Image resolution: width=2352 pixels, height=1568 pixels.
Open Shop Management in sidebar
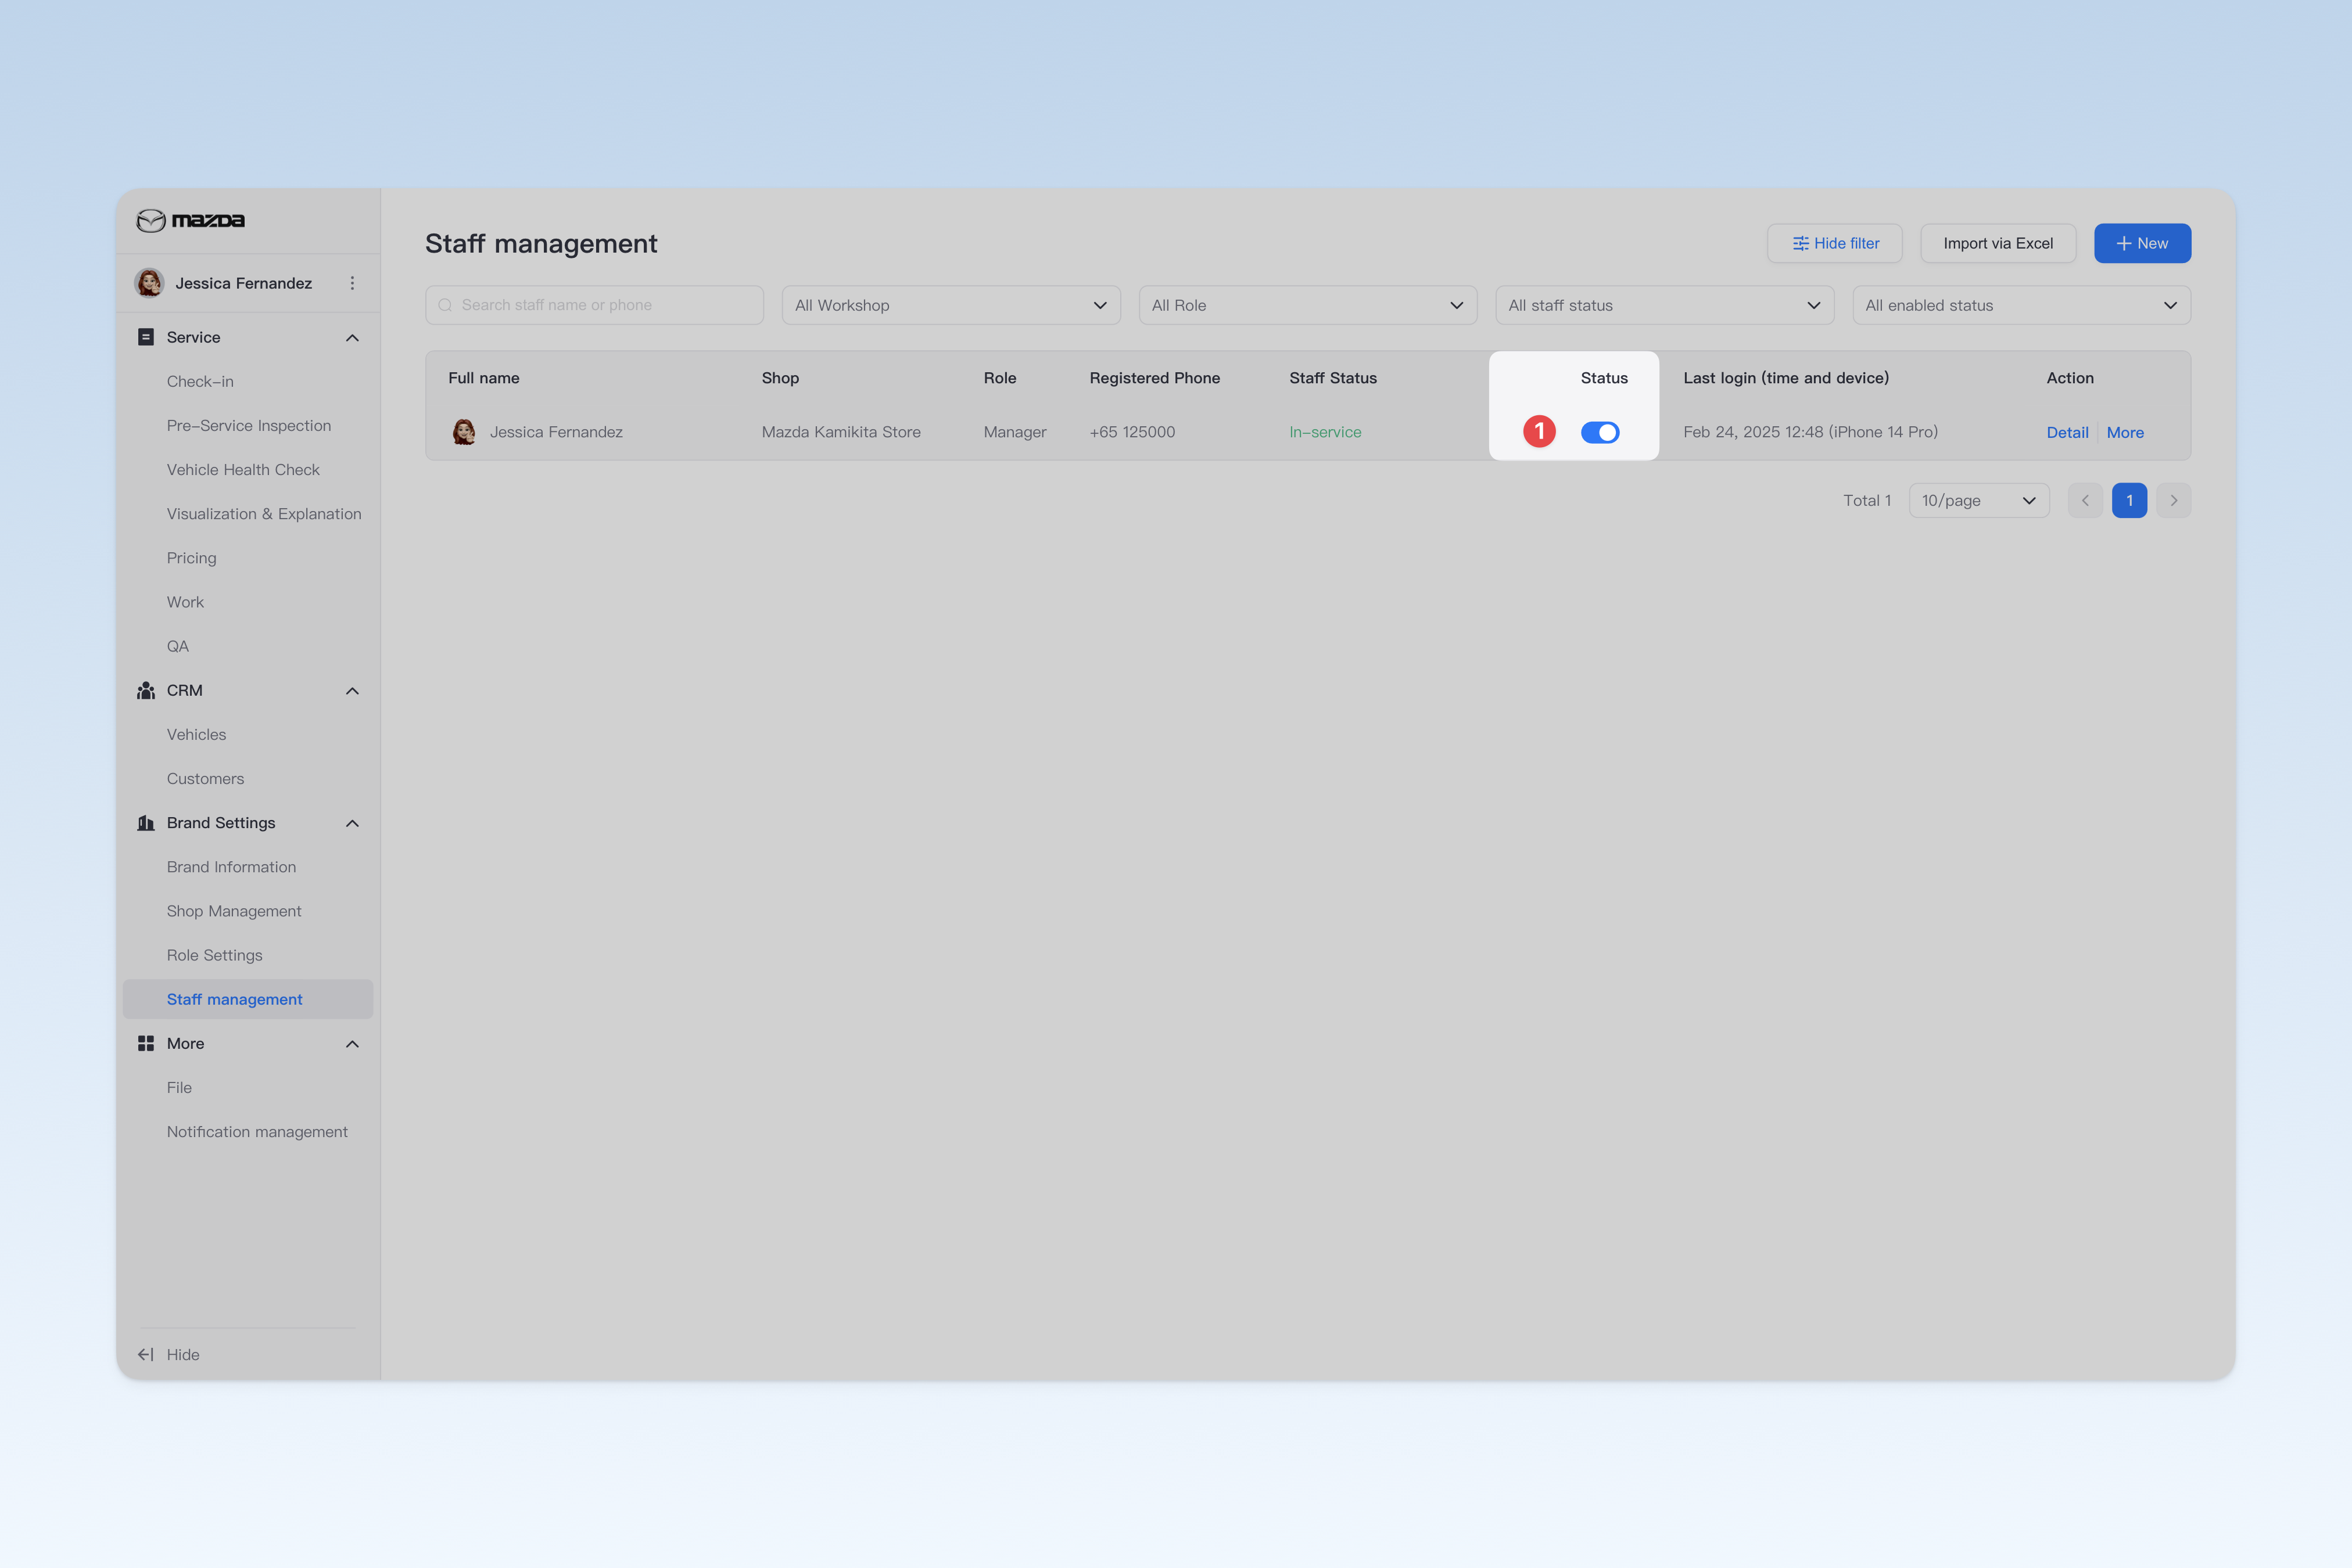coord(234,911)
